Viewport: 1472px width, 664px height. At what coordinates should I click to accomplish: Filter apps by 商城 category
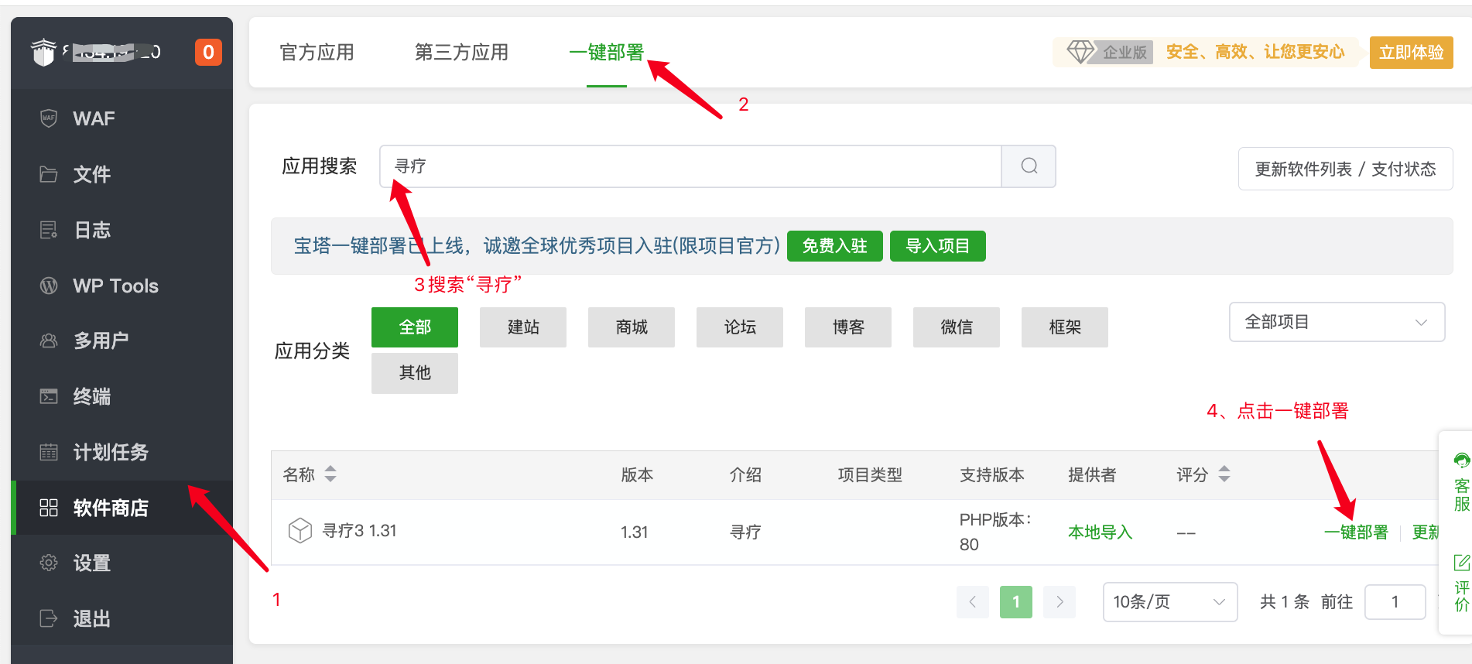632,327
